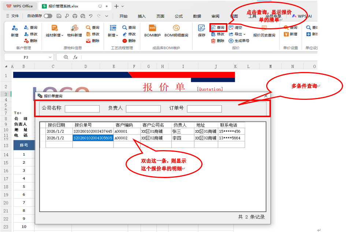
Task: Click customer code A00001 cell
Action: [x=127, y=131]
